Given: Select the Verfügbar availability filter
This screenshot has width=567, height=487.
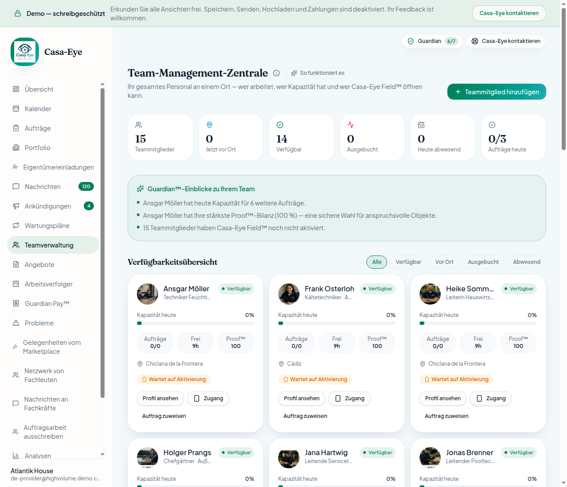Looking at the screenshot, I should [x=408, y=262].
